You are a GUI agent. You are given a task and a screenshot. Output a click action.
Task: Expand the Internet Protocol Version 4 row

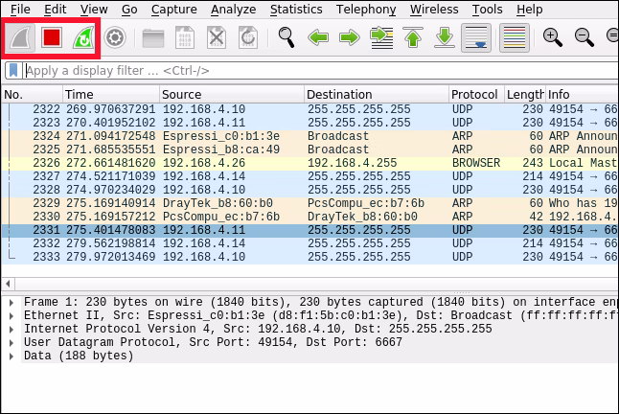click(11, 329)
